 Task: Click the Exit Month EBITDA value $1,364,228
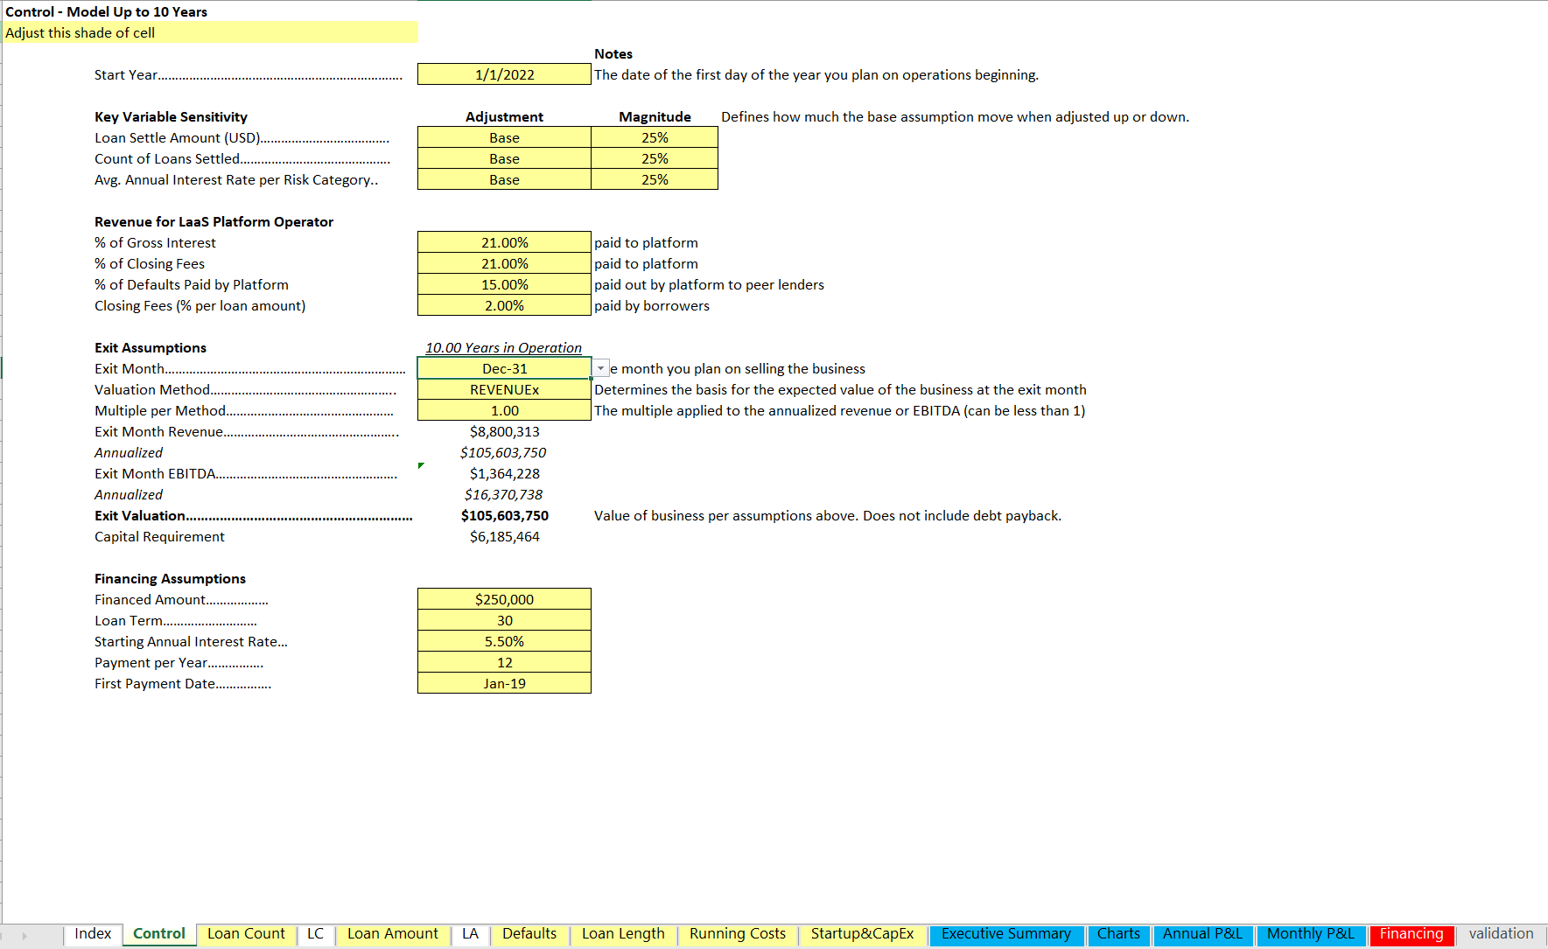(504, 473)
